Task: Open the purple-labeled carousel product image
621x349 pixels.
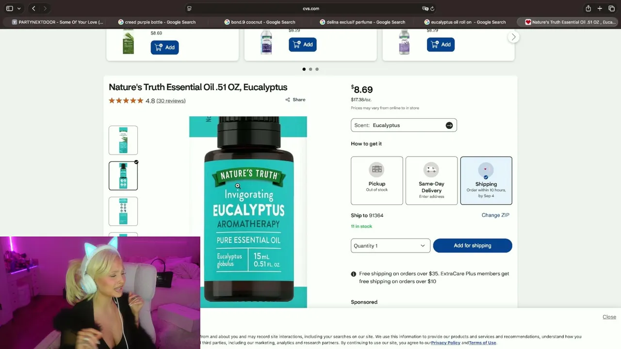Action: click(404, 42)
